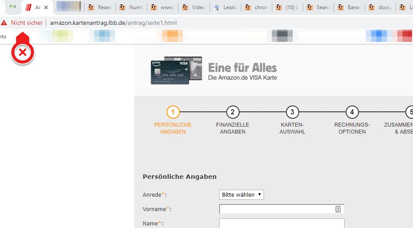The image size is (413, 228).
Task: Switch to the 'Numb' browser tab
Action: 131,7
